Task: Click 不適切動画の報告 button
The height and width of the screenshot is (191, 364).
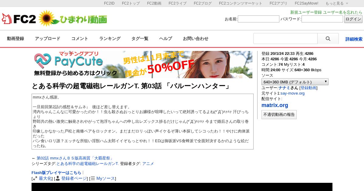Action: click(x=279, y=115)
